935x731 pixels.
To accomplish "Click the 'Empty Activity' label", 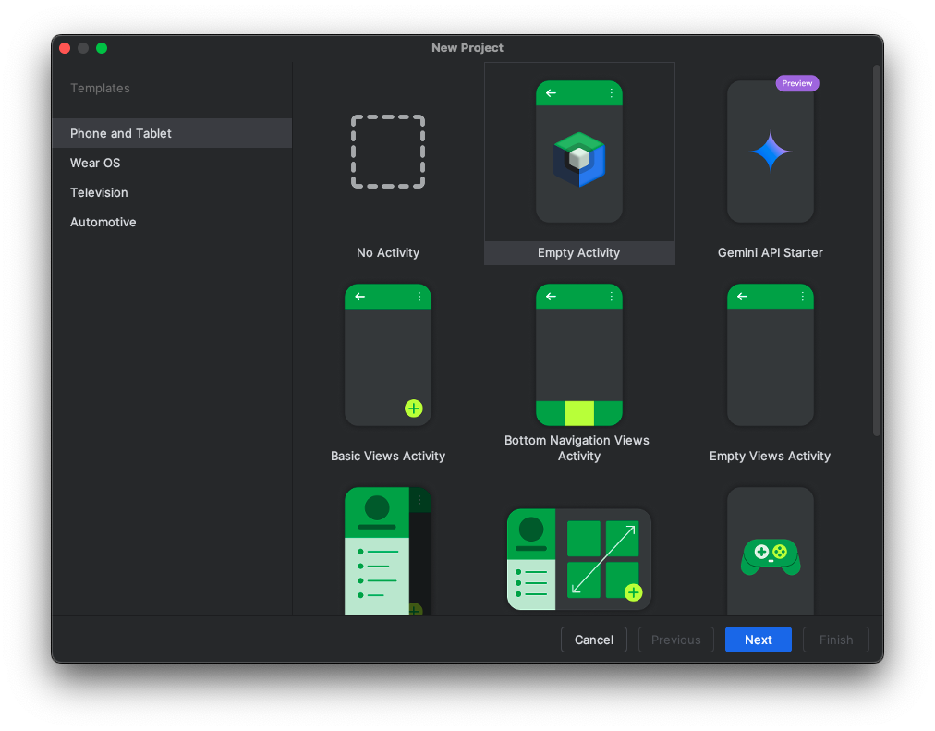I will pos(579,253).
